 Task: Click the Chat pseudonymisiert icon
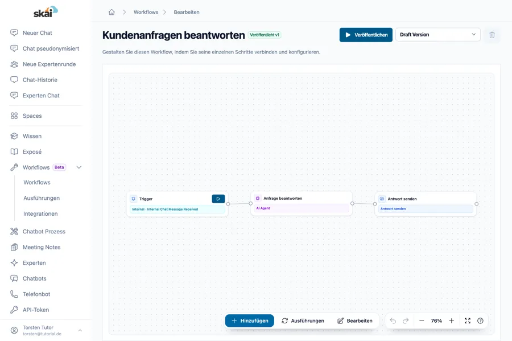(14, 48)
